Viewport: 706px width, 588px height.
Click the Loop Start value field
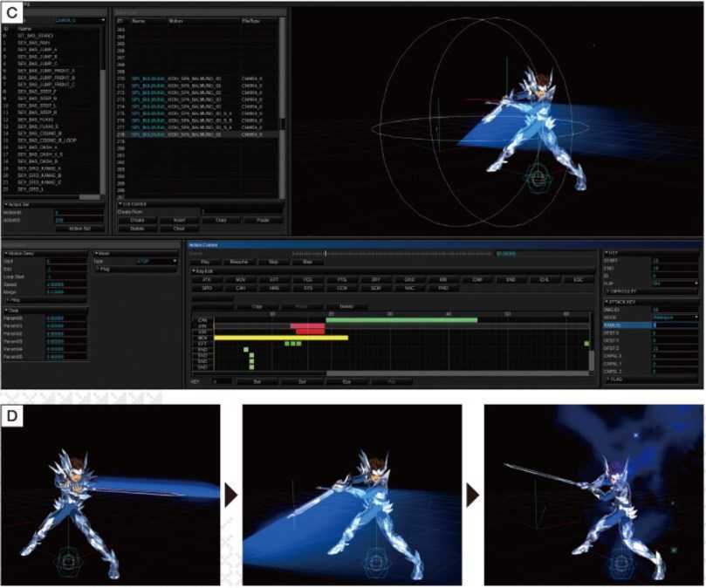click(66, 277)
